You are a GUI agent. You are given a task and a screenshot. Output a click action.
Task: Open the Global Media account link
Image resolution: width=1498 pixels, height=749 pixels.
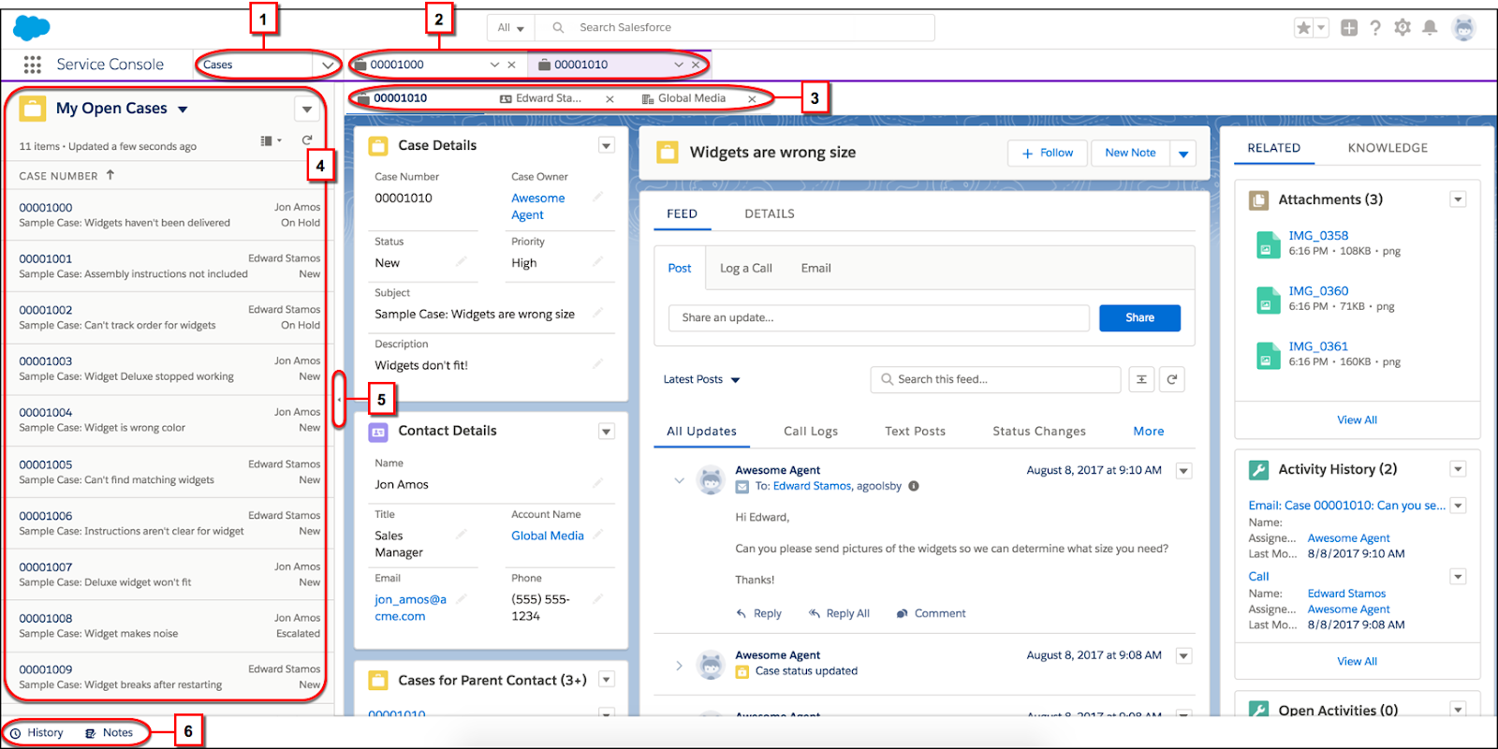click(x=548, y=536)
